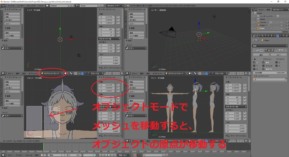This screenshot has width=289, height=157.
Task: Move the Mirror modifier up
Action: point(280,50)
